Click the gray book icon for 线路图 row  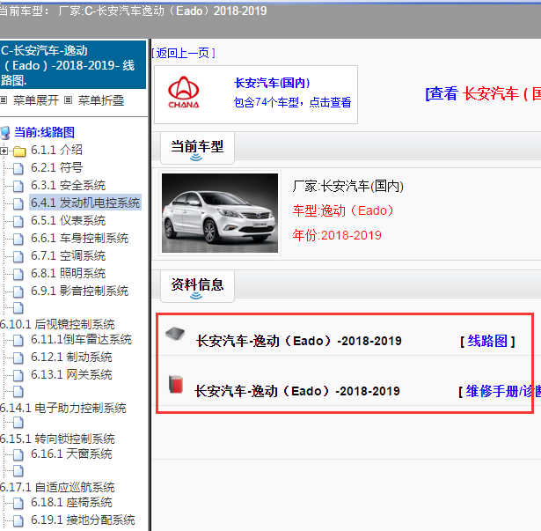point(175,334)
